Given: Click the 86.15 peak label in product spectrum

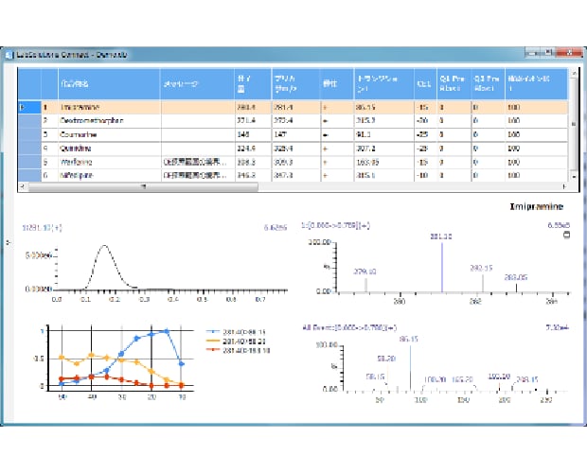Looking at the screenshot, I should [x=408, y=340].
